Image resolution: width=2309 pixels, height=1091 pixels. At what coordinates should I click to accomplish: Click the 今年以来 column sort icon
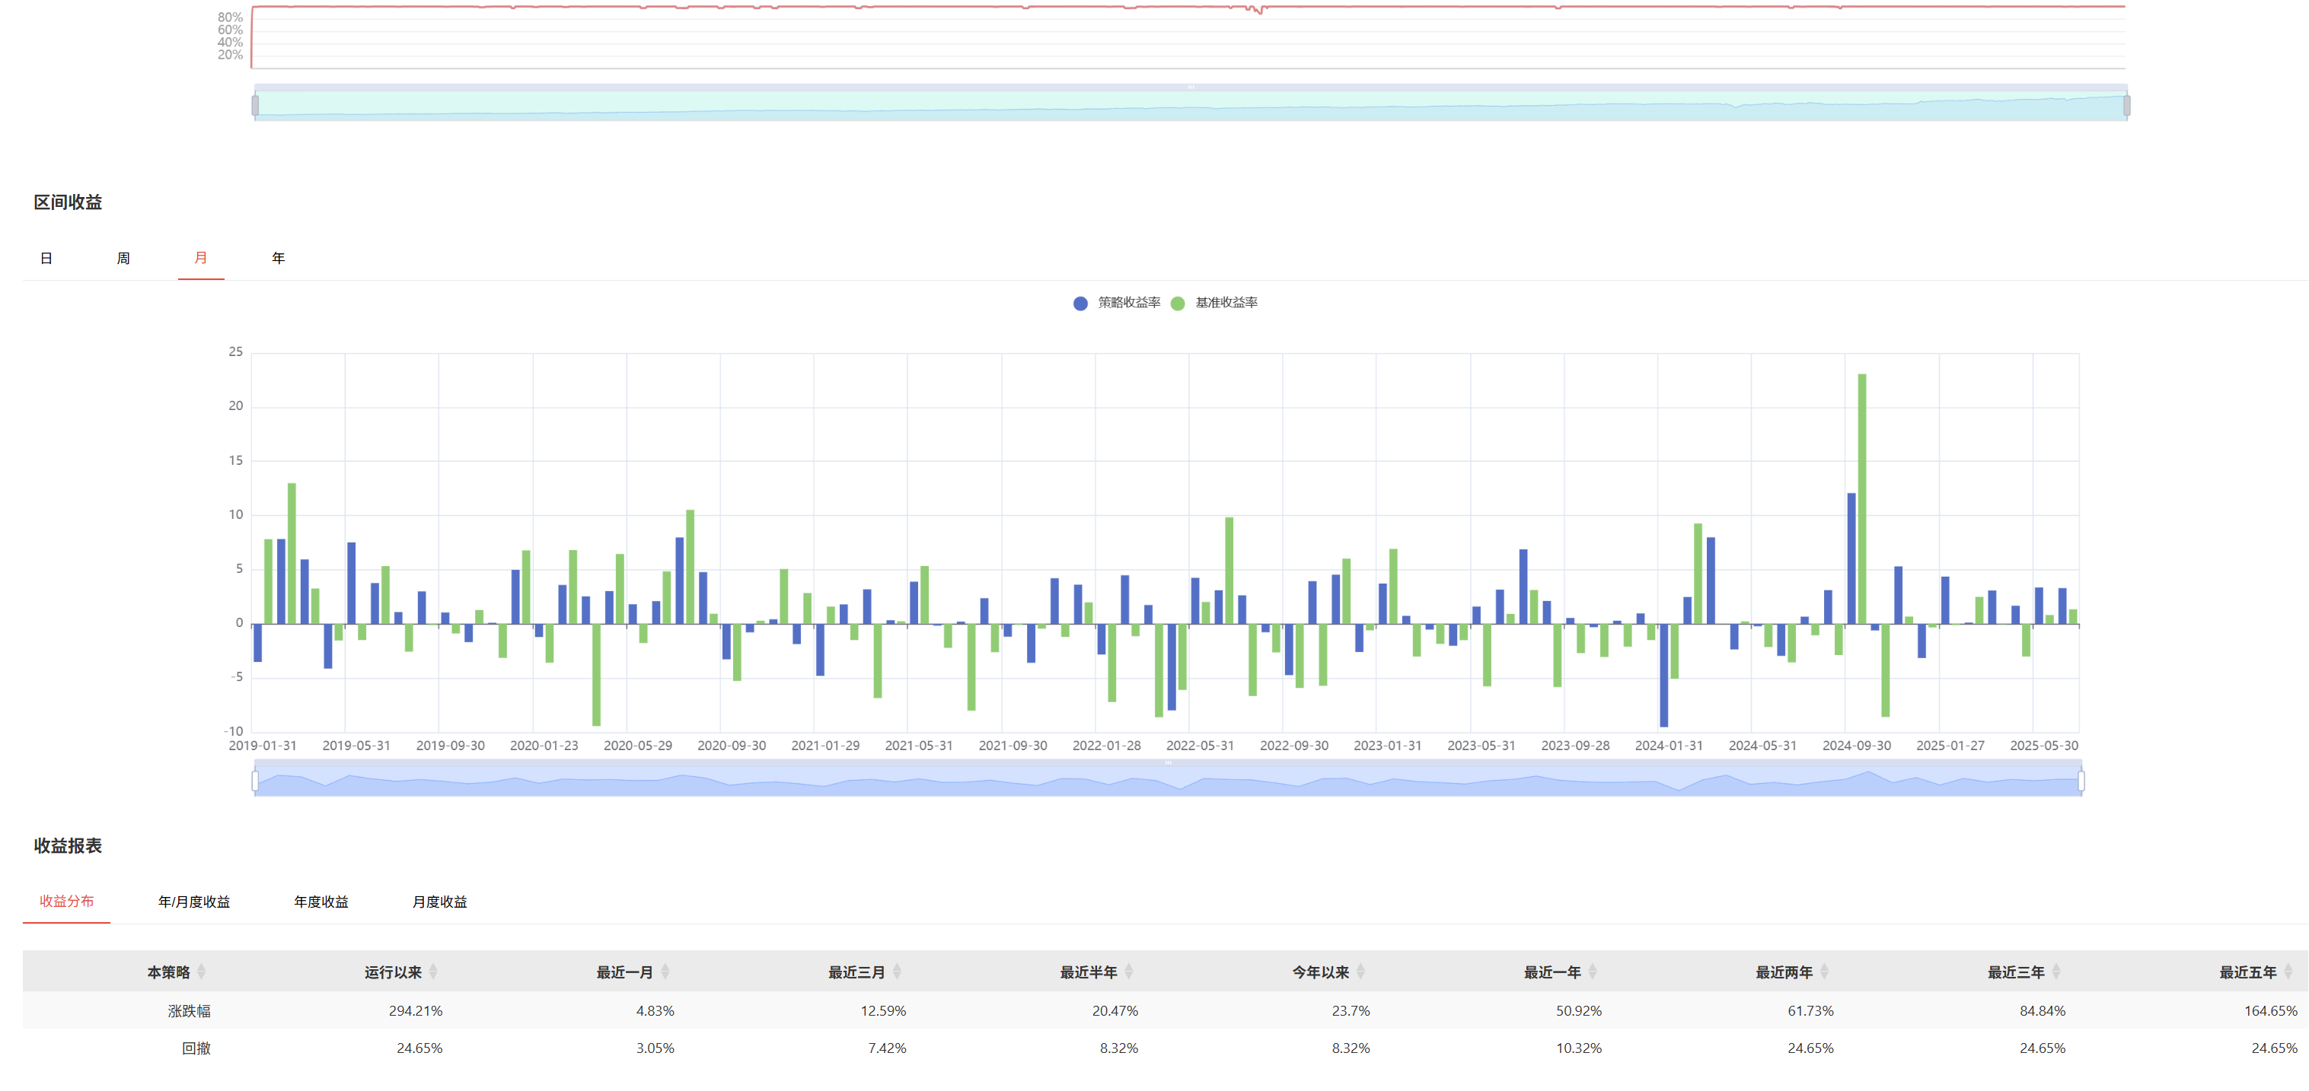point(1360,972)
